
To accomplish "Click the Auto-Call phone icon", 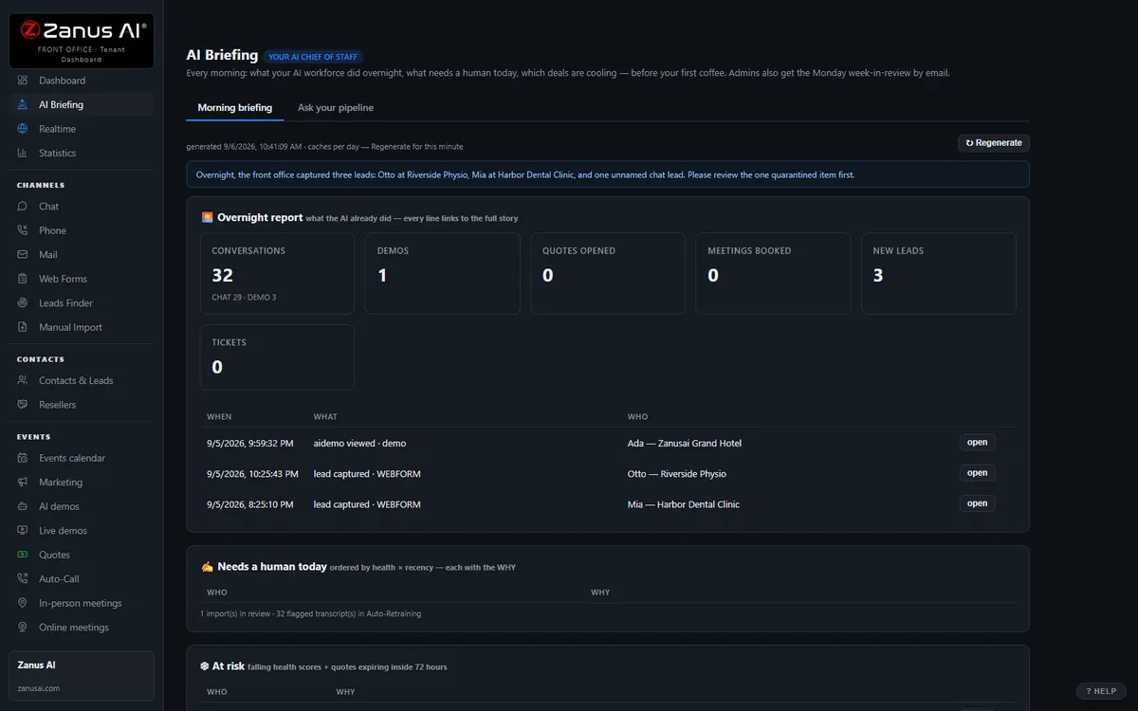I will click(x=23, y=578).
